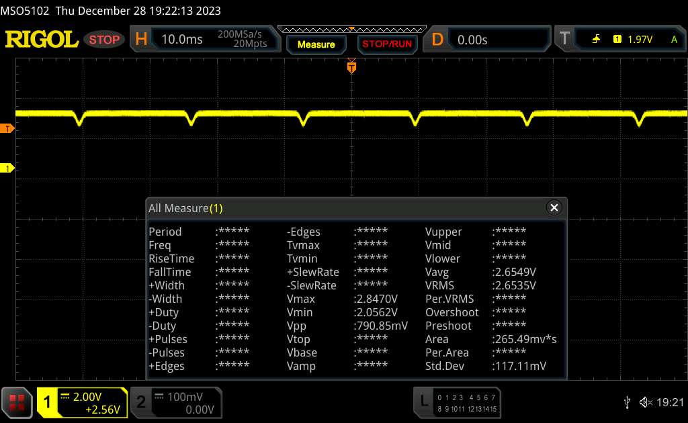Image resolution: width=688 pixels, height=423 pixels.
Task: Click the orange trigger position marker at top
Action: pyautogui.click(x=351, y=67)
